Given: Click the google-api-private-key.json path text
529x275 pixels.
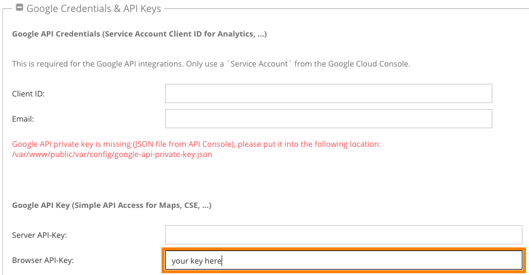Looking at the screenshot, I should 112,155.
